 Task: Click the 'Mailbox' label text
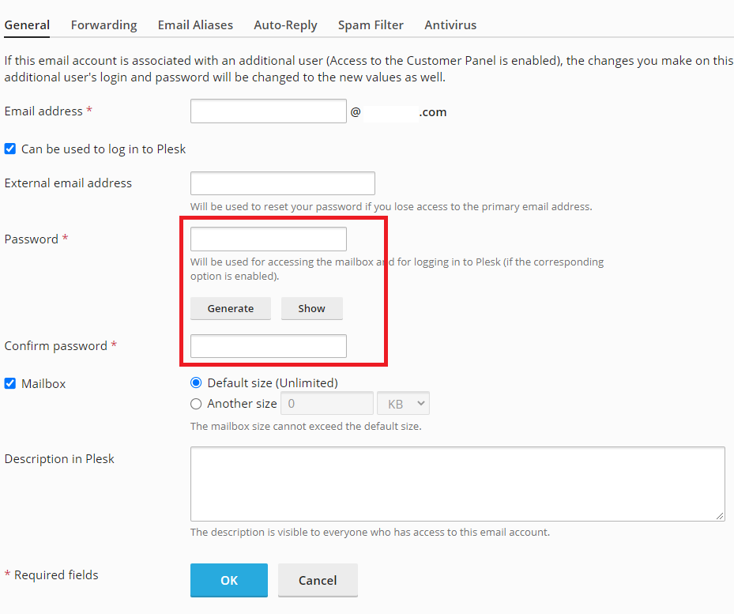43,383
